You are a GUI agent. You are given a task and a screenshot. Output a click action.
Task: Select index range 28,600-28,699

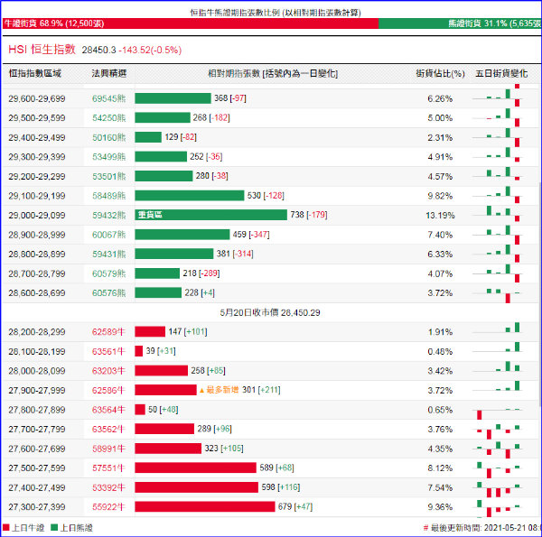click(37, 292)
